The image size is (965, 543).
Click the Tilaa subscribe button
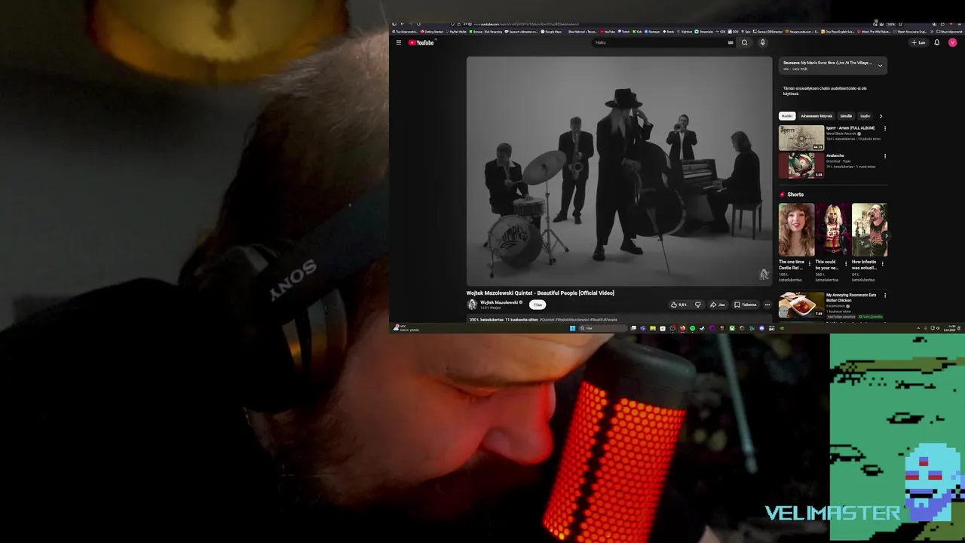coord(538,305)
